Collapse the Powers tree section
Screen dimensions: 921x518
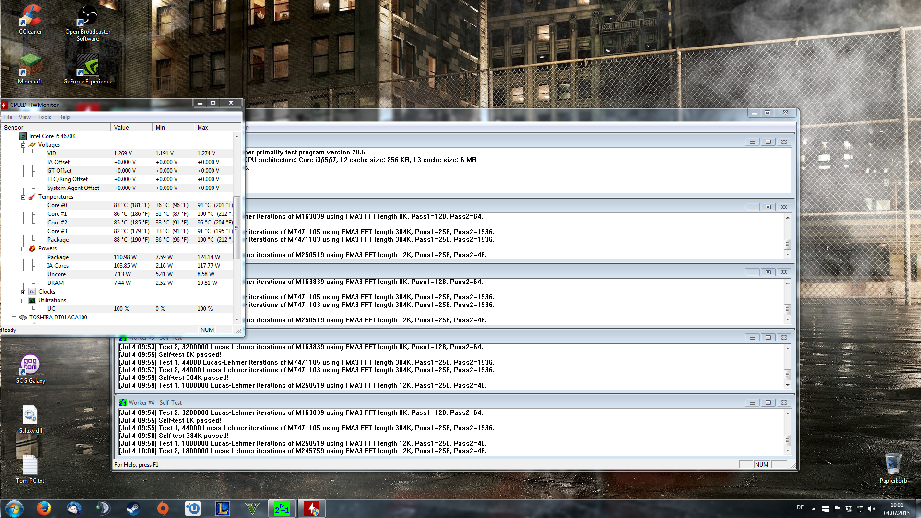tap(23, 249)
